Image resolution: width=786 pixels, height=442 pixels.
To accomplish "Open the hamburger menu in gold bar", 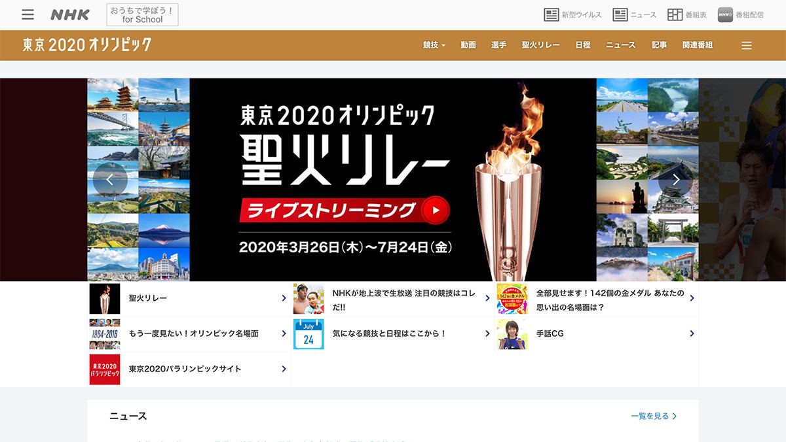I will pyautogui.click(x=747, y=46).
